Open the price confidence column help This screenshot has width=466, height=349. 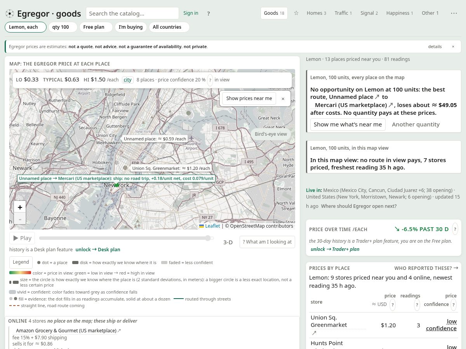pos(454,304)
